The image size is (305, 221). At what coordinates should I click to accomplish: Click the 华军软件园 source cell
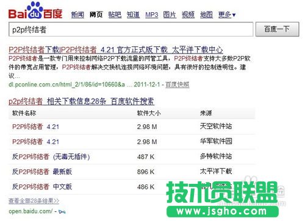[x=216, y=141]
